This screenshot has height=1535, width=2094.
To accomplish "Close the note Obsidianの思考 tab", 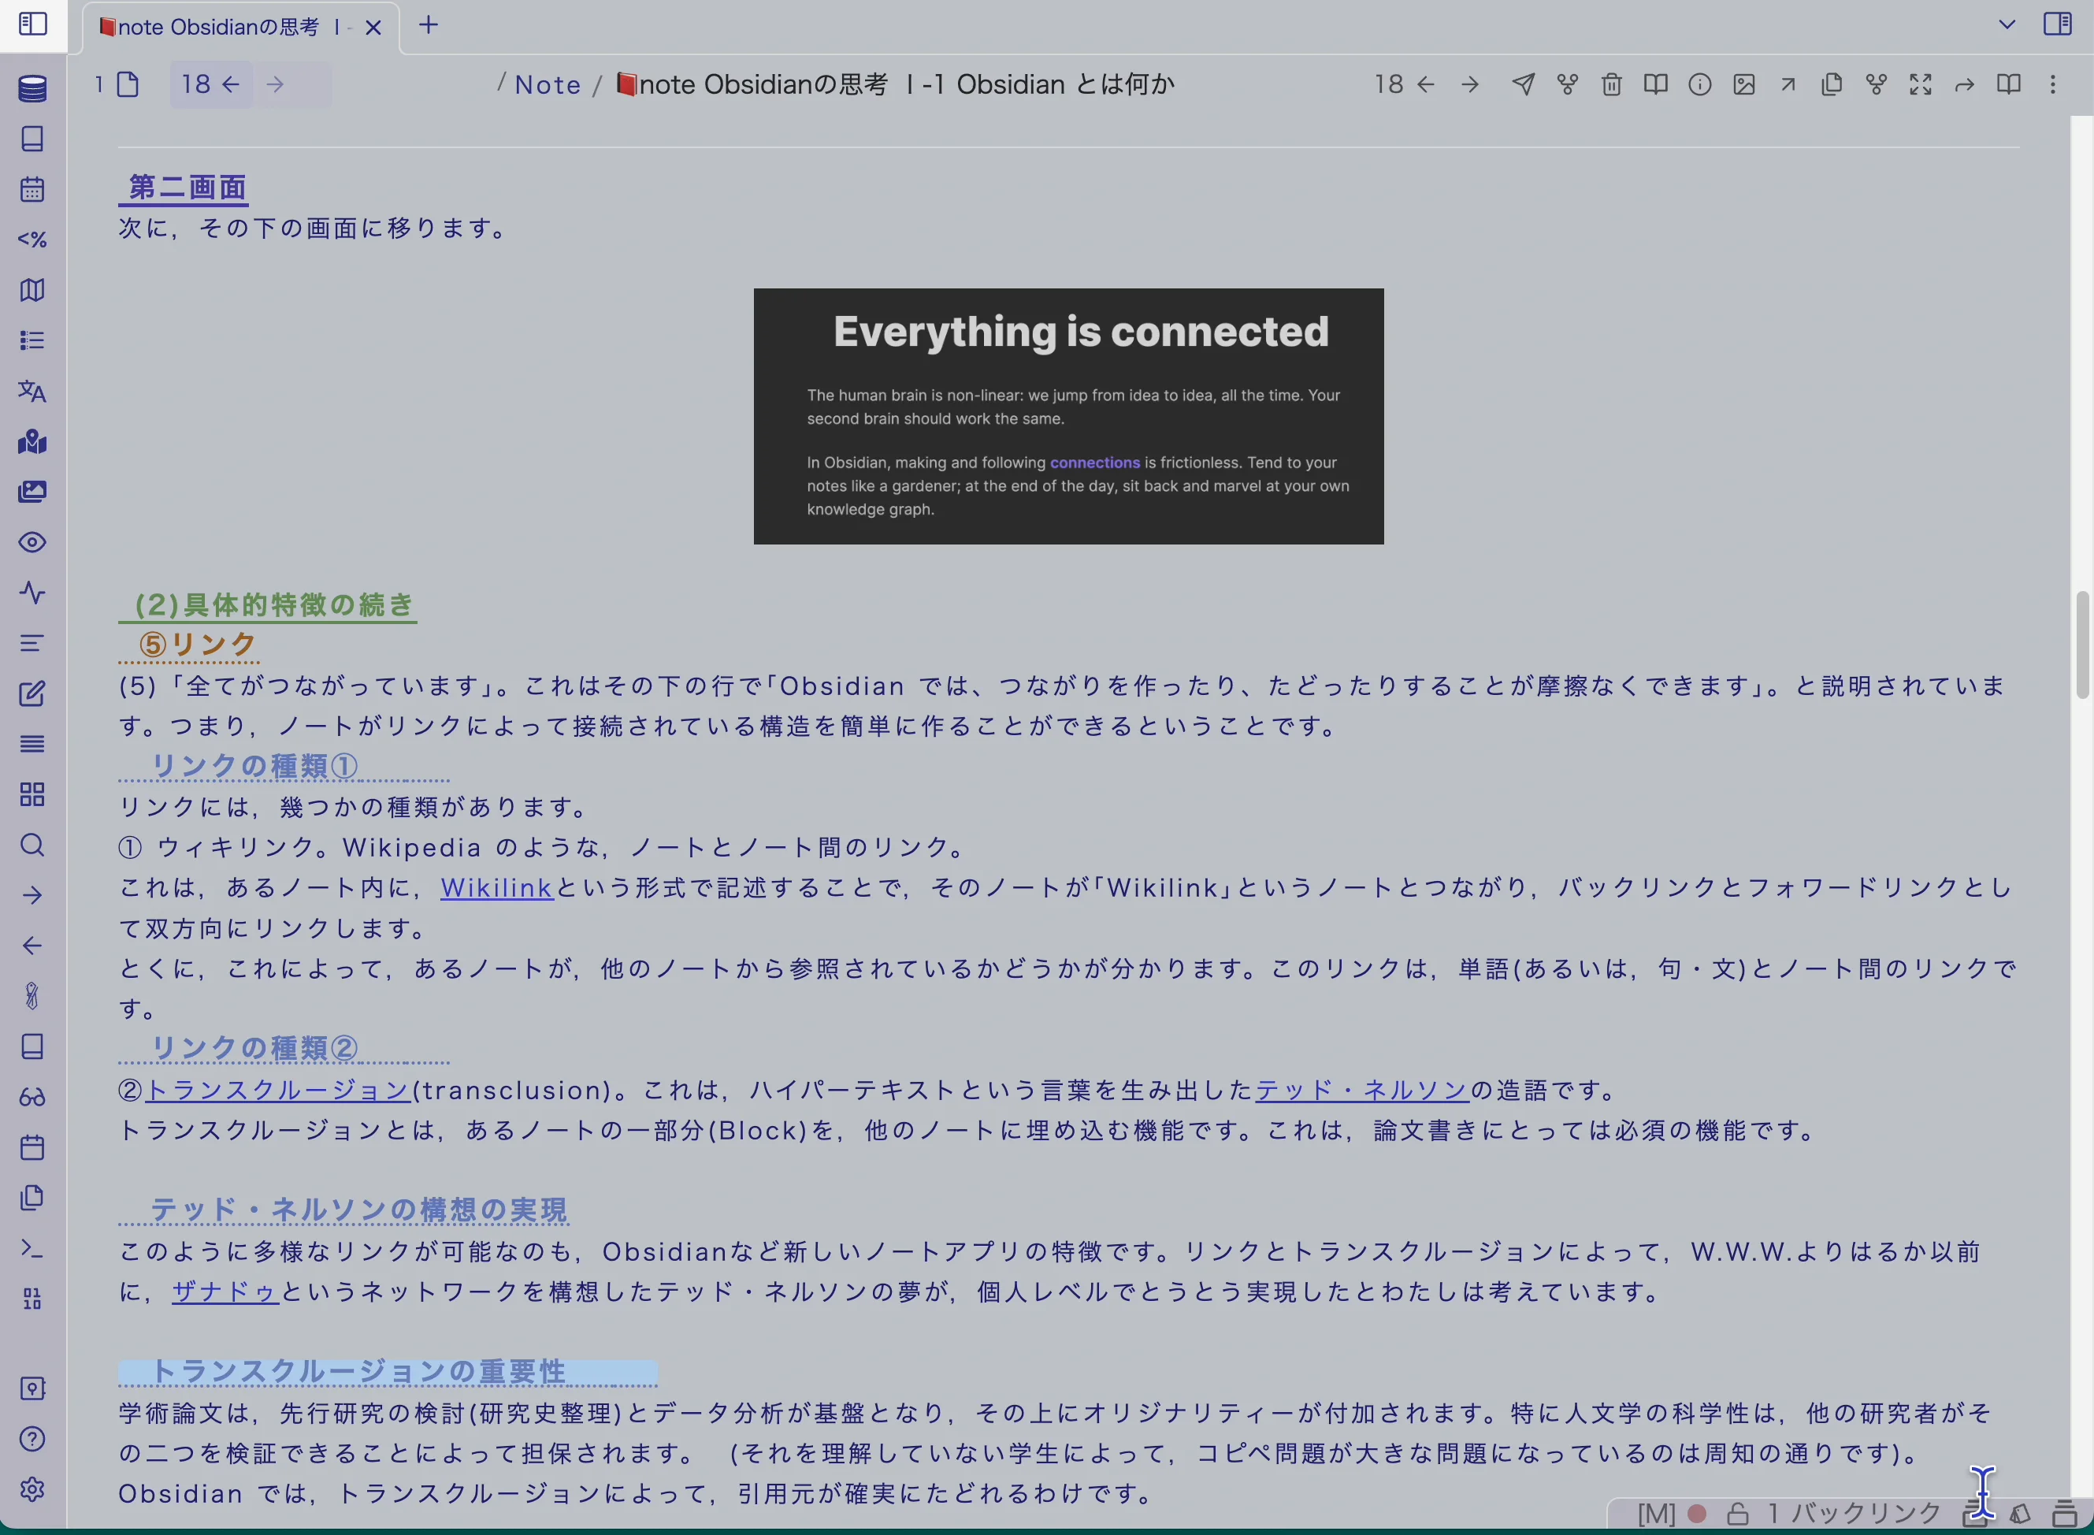I will click(x=373, y=28).
